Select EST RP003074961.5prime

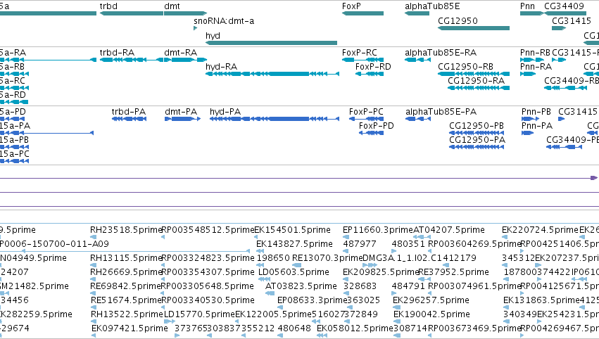pyautogui.click(x=475, y=286)
